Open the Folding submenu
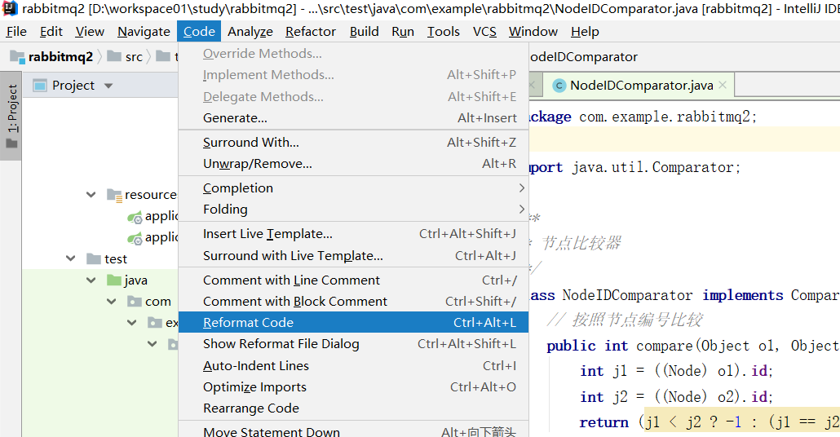 [354, 210]
